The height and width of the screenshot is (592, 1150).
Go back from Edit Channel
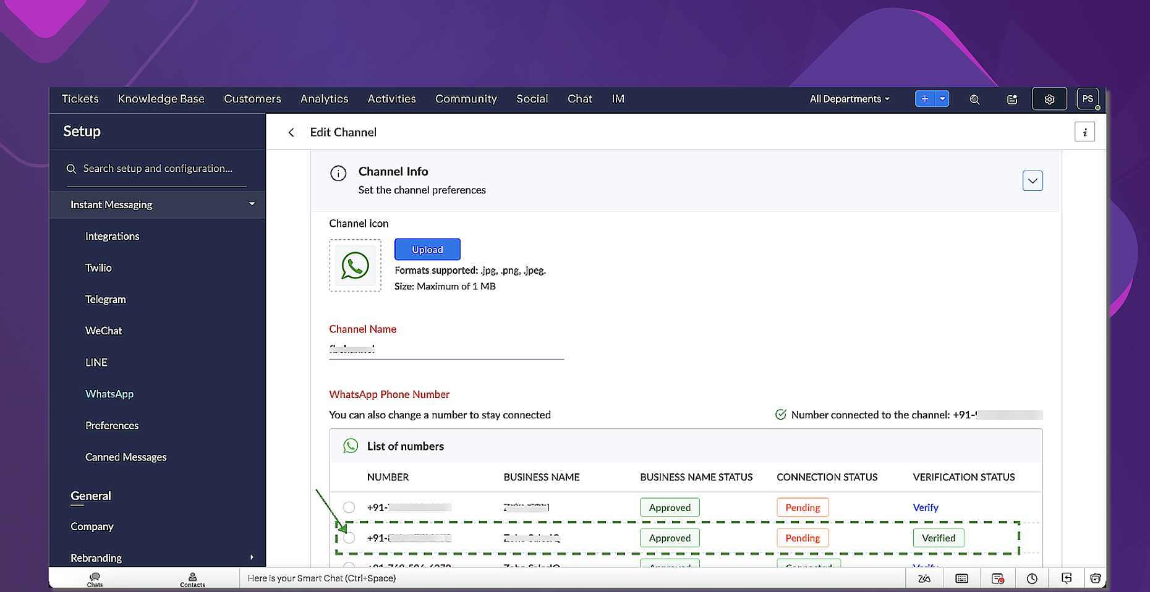pyautogui.click(x=291, y=132)
